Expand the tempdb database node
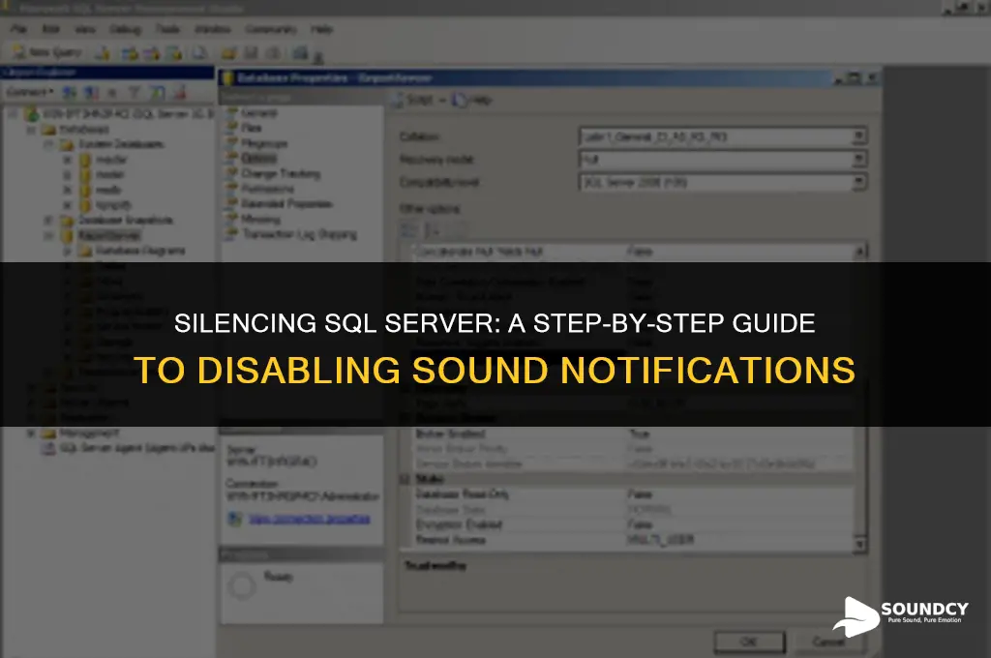This screenshot has width=991, height=658. click(67, 205)
